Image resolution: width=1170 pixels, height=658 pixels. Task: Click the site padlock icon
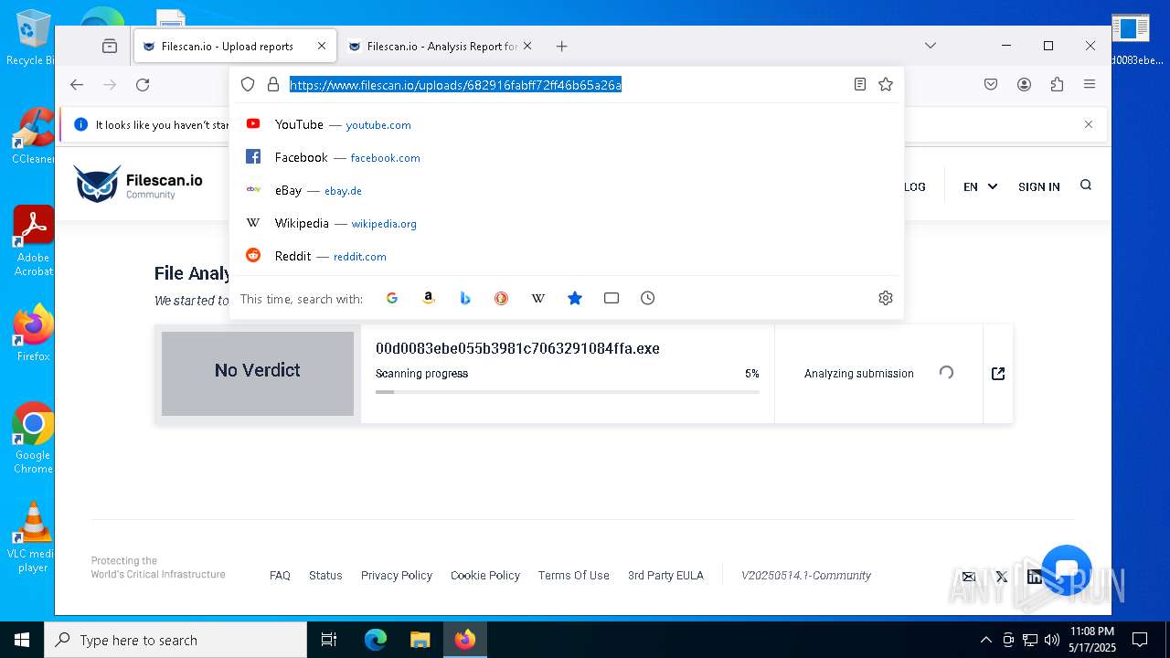pos(272,84)
